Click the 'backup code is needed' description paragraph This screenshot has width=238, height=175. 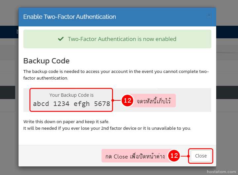tap(116, 75)
